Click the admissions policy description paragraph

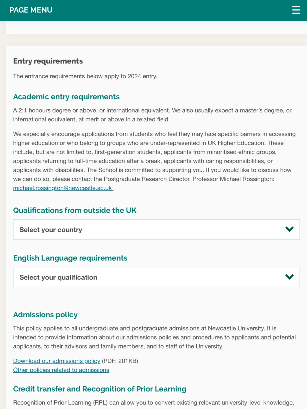pos(153,337)
